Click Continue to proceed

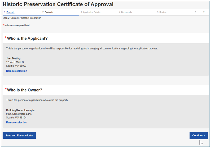tap(199, 136)
